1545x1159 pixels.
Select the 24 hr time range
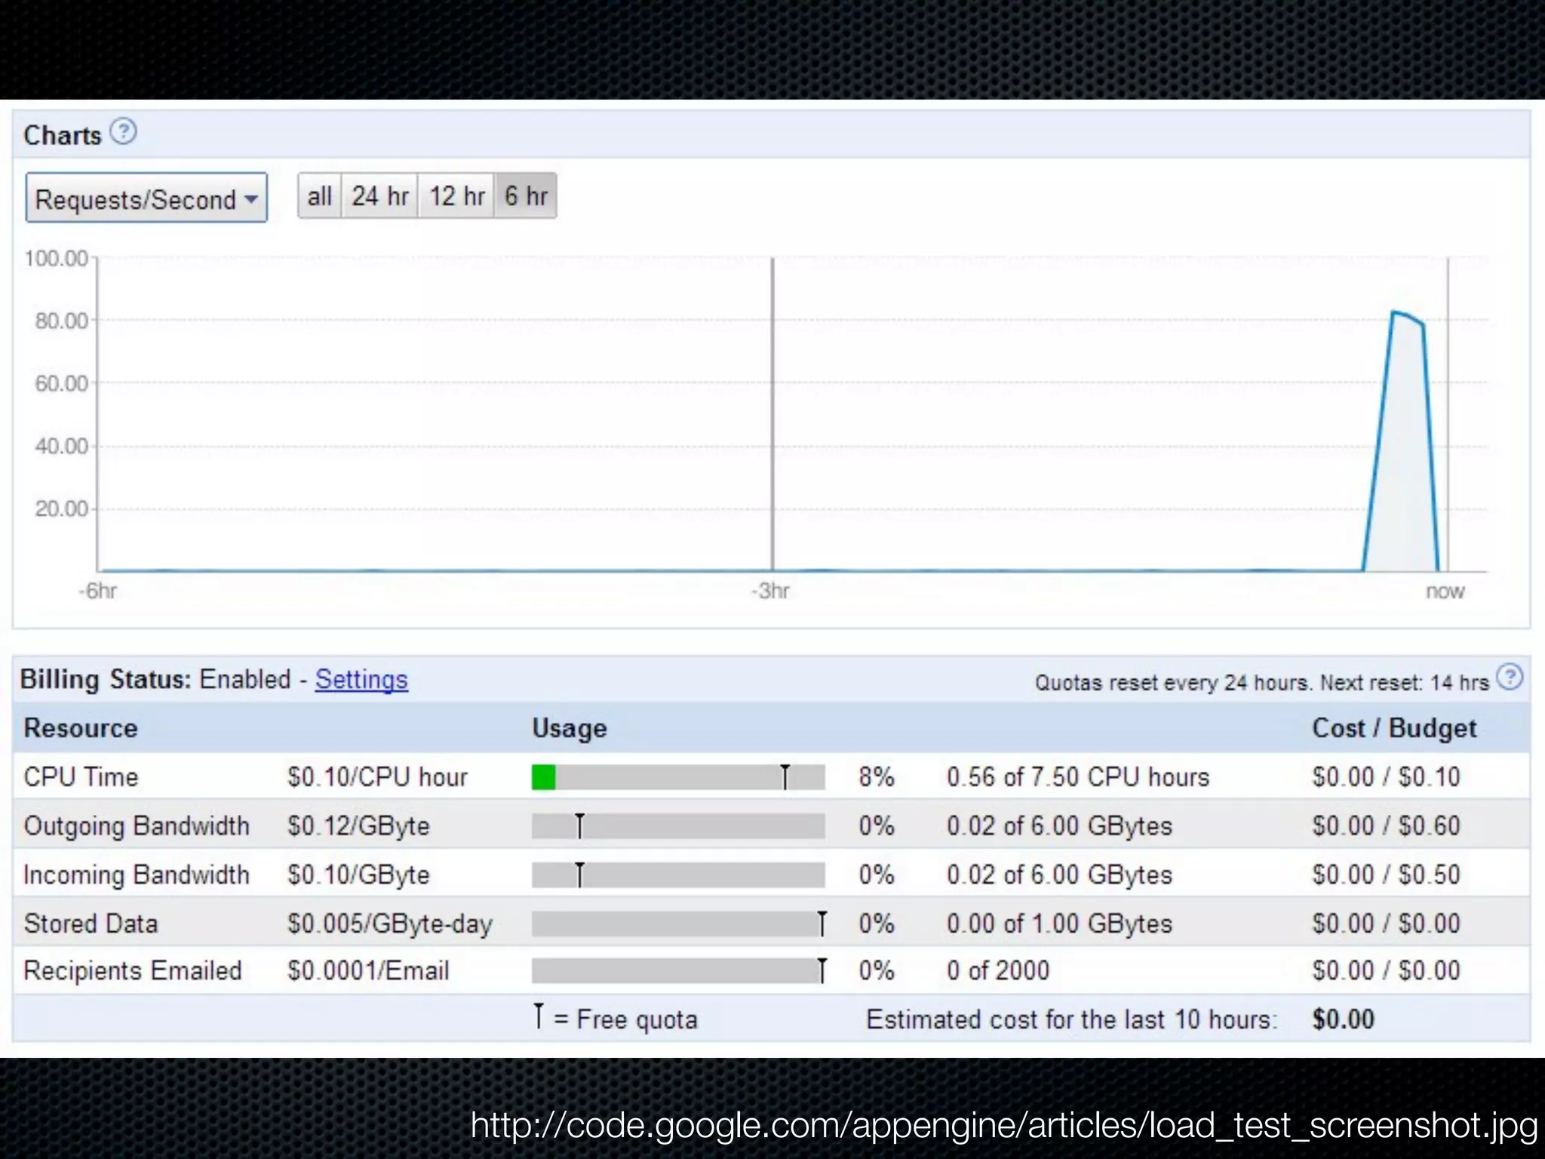[x=380, y=196]
